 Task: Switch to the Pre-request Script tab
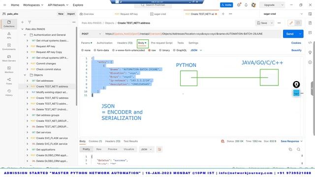pyautogui.click(x=162, y=43)
